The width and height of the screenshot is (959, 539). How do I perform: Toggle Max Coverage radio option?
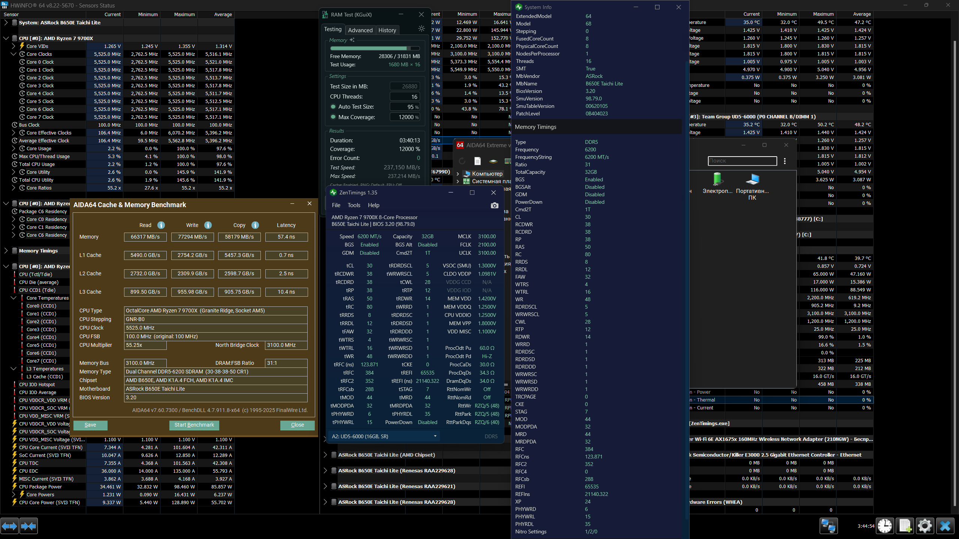(333, 117)
